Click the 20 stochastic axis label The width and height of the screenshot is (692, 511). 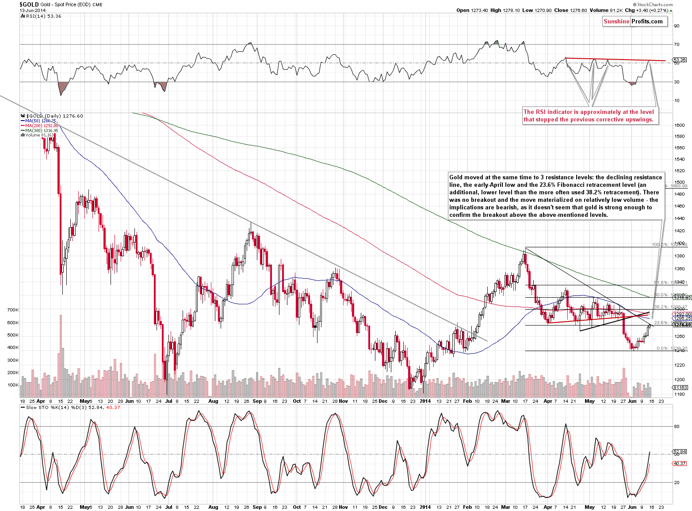(677, 483)
